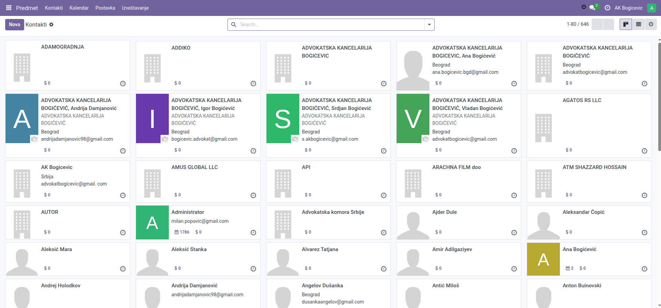Switch to the activity view
This screenshot has height=308, width=661.
(651, 24)
